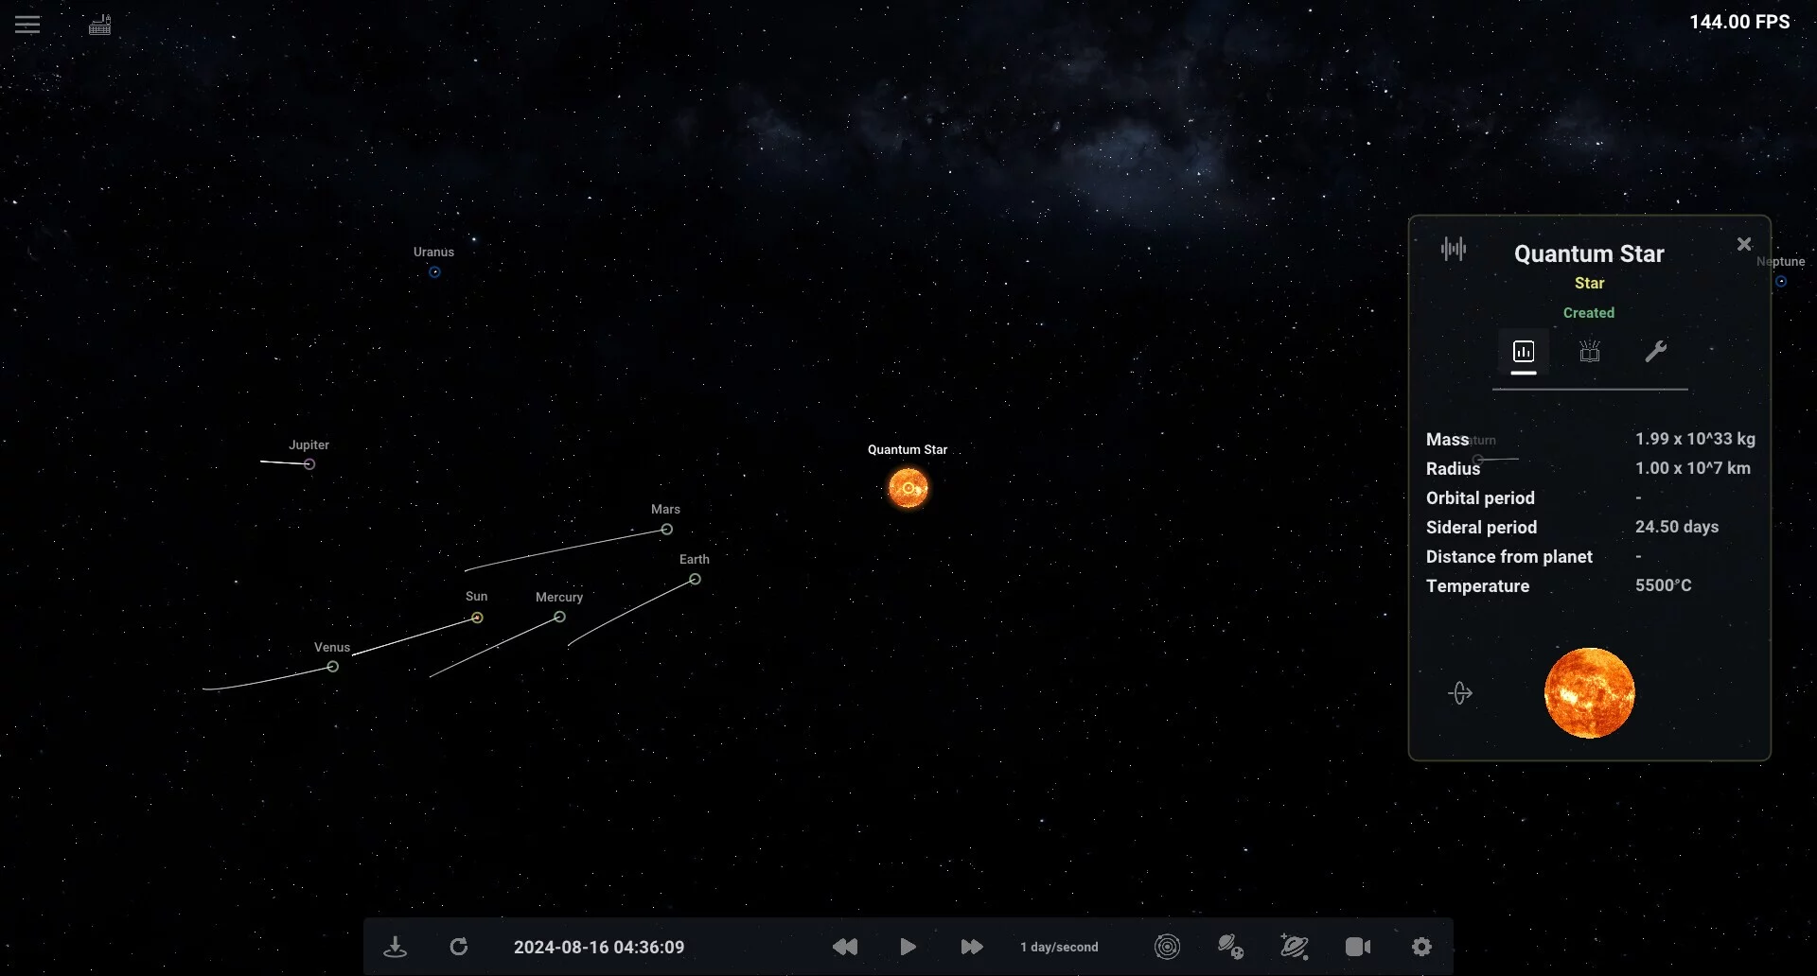Switch to the statistics chart tab

(1524, 352)
